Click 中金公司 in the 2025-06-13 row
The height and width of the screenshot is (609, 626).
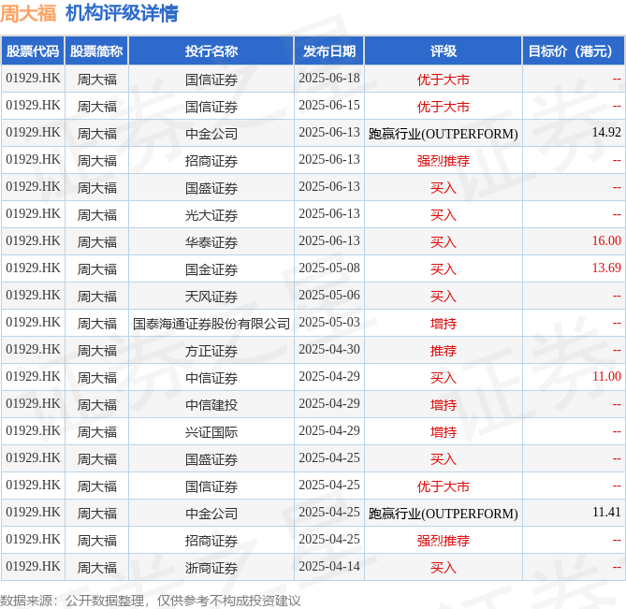211,134
